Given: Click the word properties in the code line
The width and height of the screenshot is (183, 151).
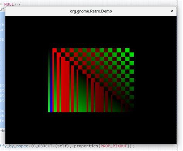Looking at the screenshot, I should tap(86, 146).
